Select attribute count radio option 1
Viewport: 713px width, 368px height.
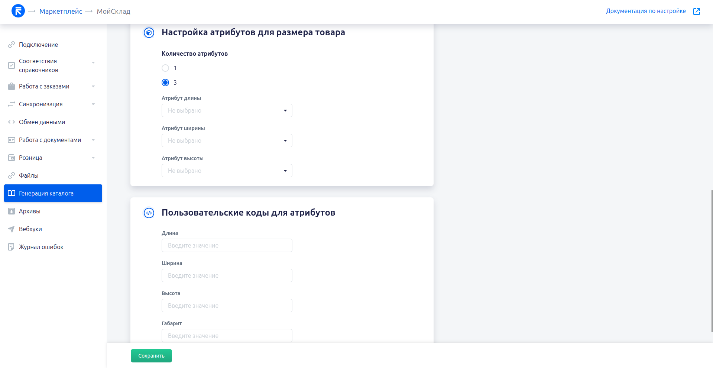click(165, 68)
